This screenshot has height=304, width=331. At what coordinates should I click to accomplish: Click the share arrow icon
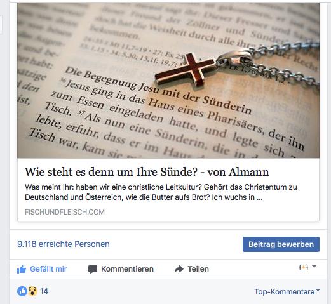click(x=179, y=269)
